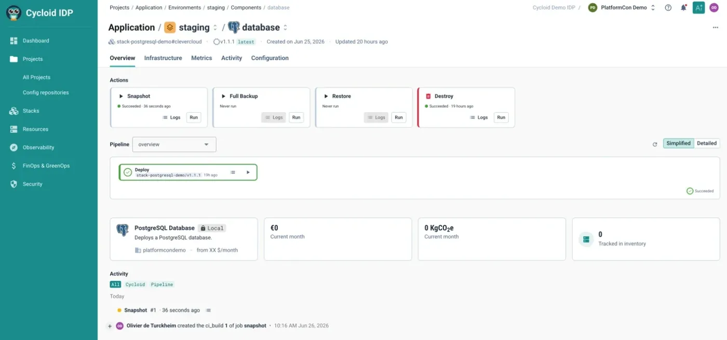Image resolution: width=727 pixels, height=340 pixels.
Task: Go to Environments breadcrumb
Action: pyautogui.click(x=184, y=8)
